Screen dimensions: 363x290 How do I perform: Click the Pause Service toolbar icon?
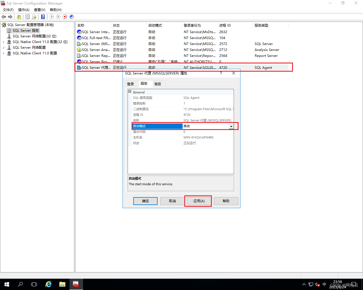(58, 17)
